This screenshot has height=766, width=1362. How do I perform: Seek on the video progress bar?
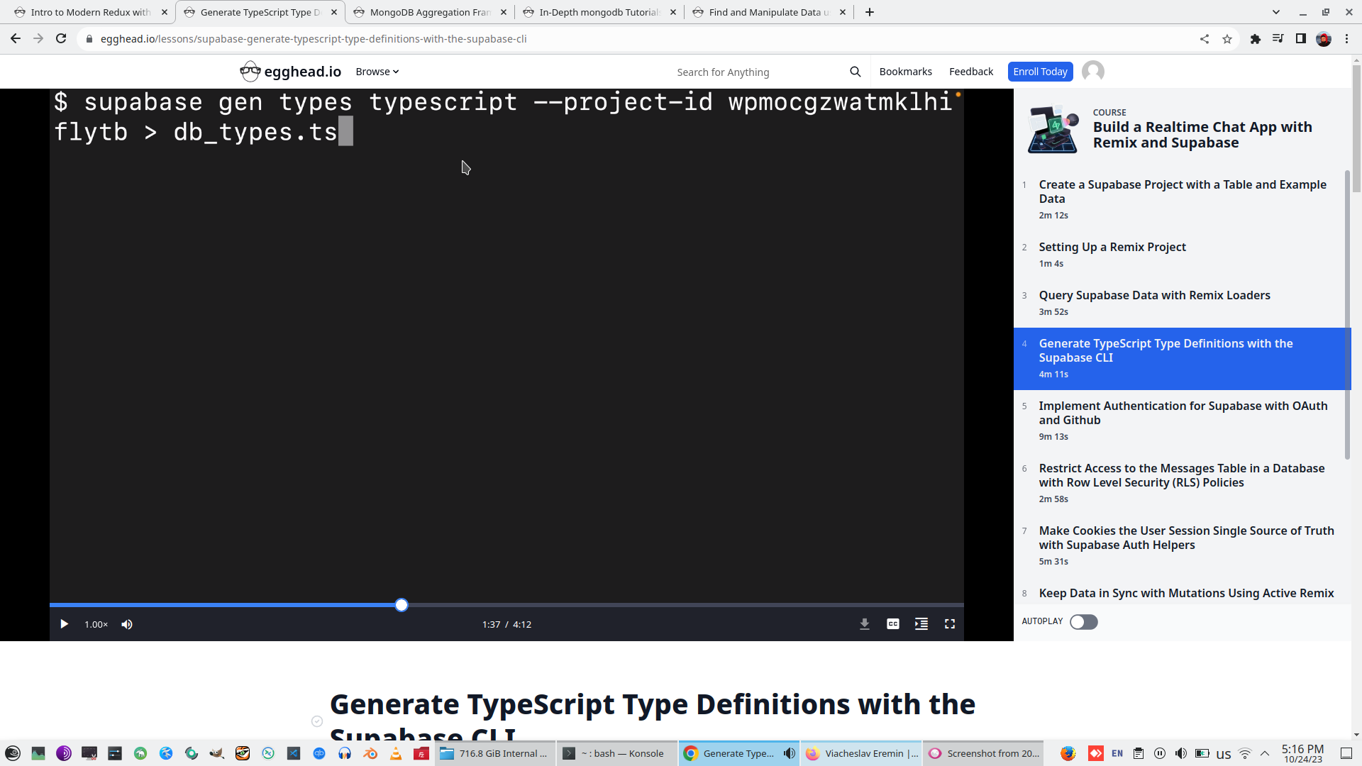tap(638, 605)
